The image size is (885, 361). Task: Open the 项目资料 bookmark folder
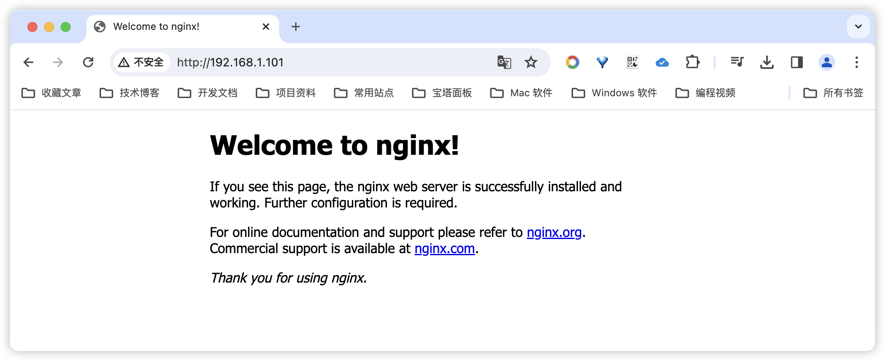pos(286,93)
